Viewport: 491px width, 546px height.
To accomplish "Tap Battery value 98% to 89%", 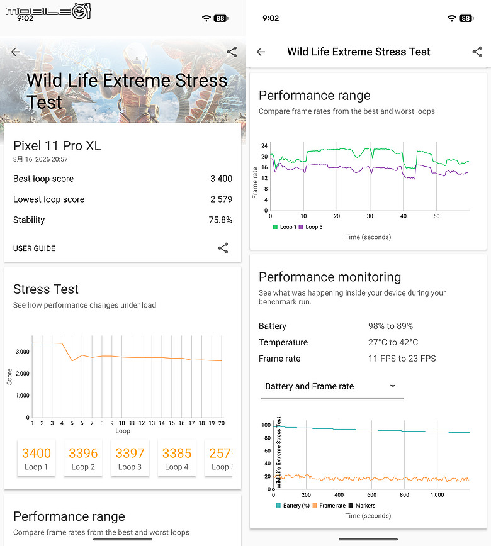I will coord(391,326).
